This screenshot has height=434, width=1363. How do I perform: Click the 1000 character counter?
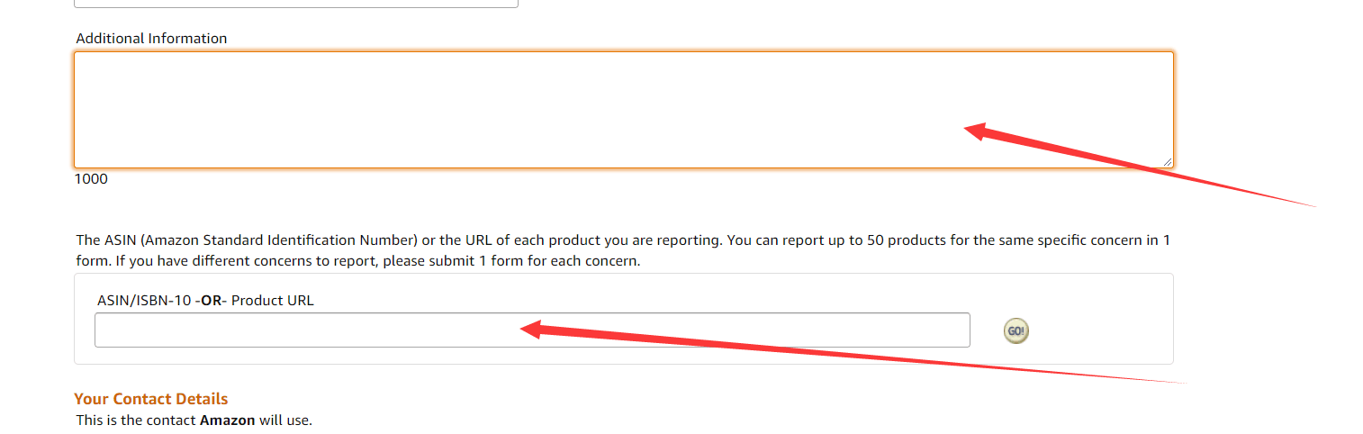[91, 179]
